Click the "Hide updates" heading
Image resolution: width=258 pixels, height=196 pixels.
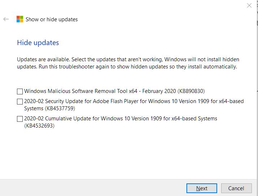tap(38, 43)
